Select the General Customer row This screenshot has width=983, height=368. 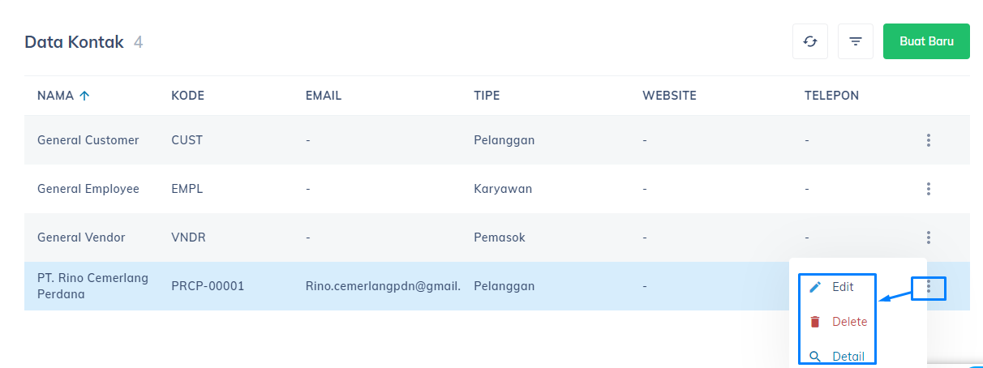point(497,140)
